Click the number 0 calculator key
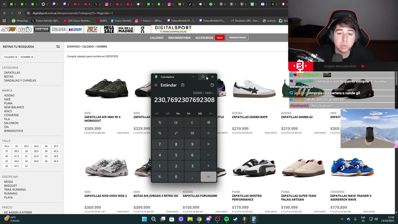The height and width of the screenshot is (224, 398). point(176,177)
